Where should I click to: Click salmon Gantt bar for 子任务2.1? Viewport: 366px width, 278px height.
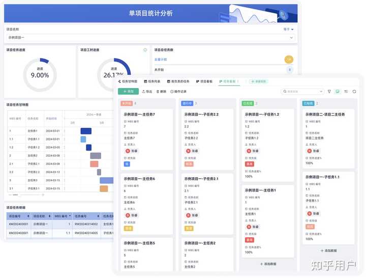(94, 164)
